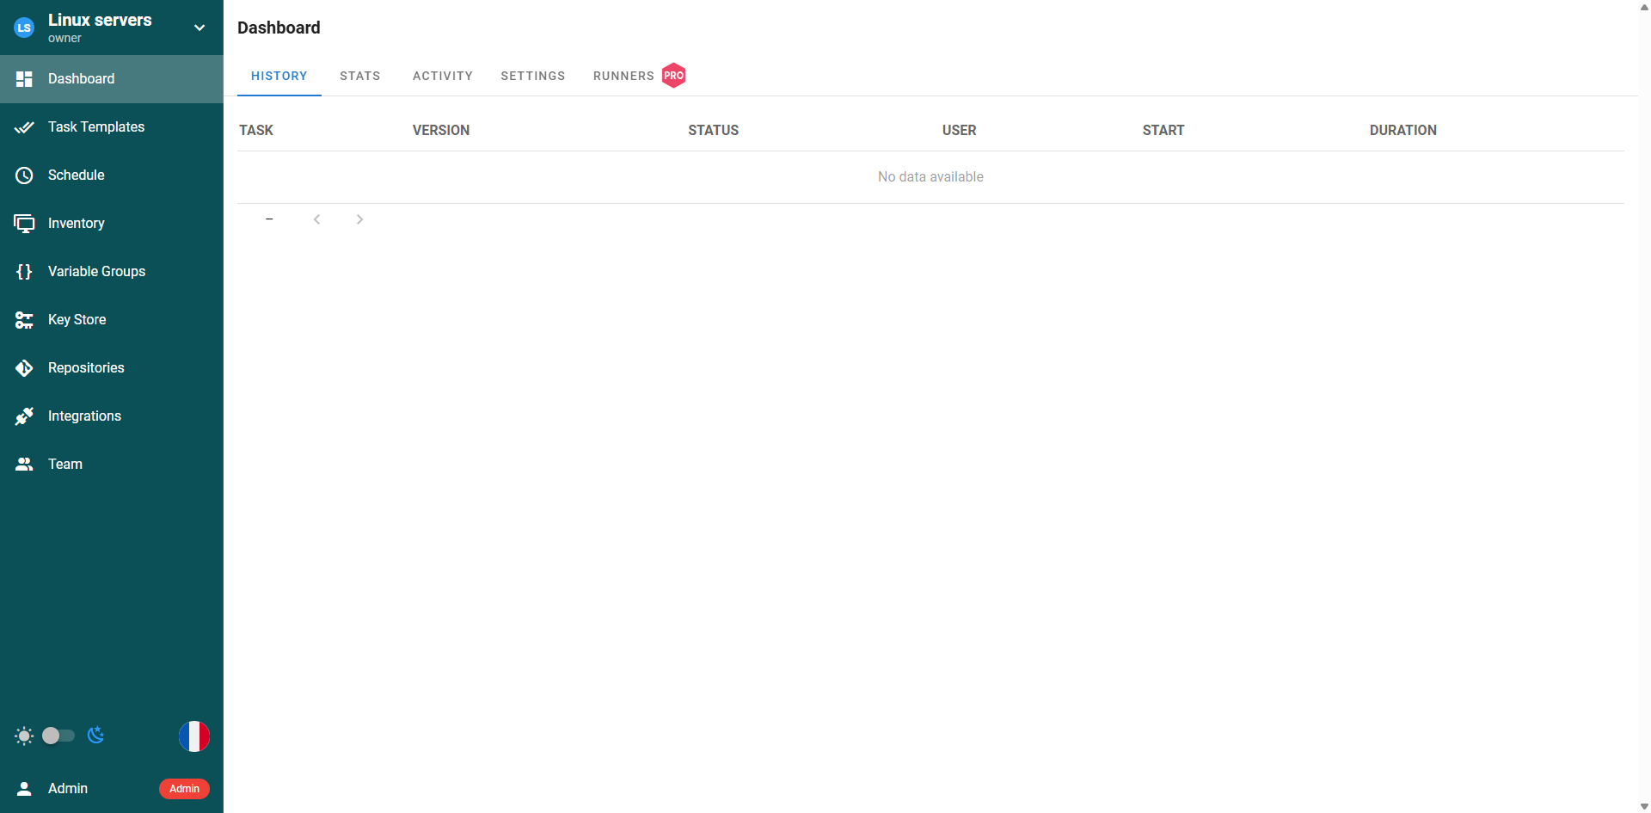Toggle the dark mode switch
1651x813 pixels.
(x=58, y=736)
